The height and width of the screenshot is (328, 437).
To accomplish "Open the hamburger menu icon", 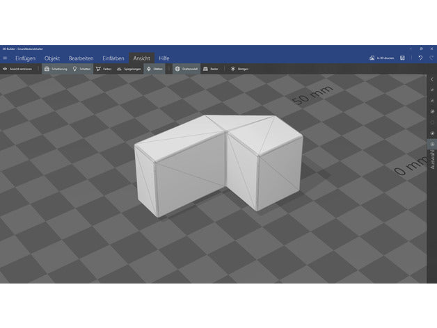I will 5,58.
